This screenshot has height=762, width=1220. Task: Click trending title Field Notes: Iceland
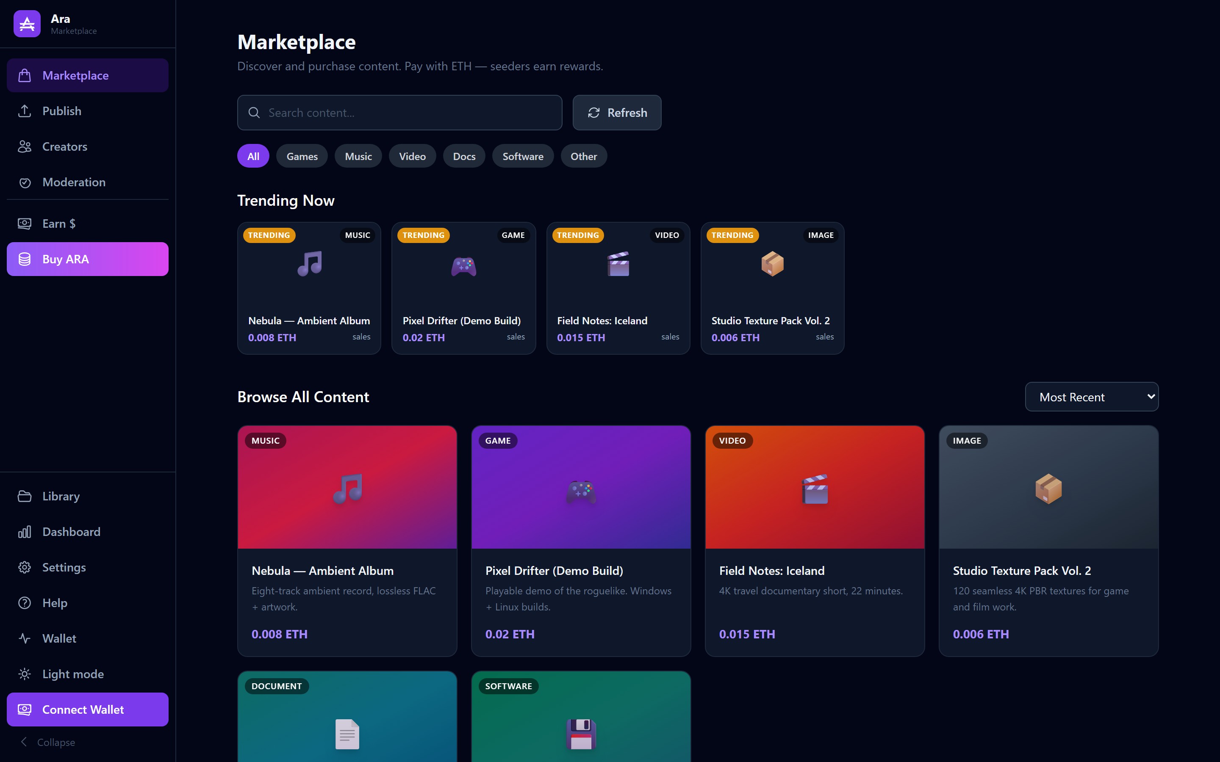click(x=602, y=320)
